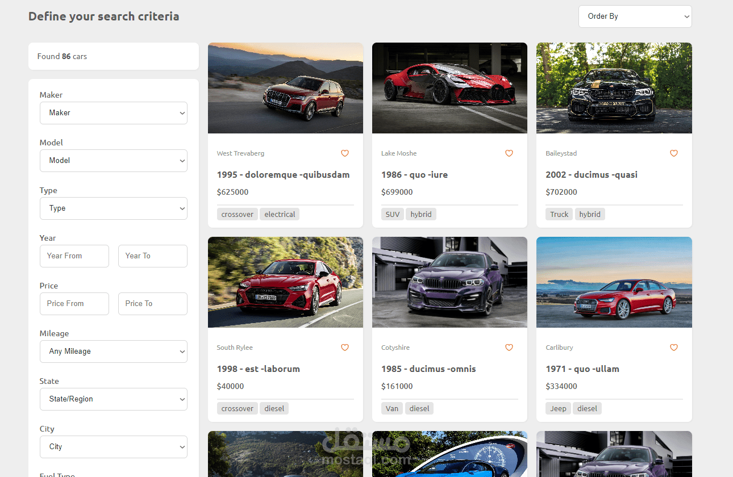733x477 pixels.
Task: Click the Year From input field
Action: [74, 256]
